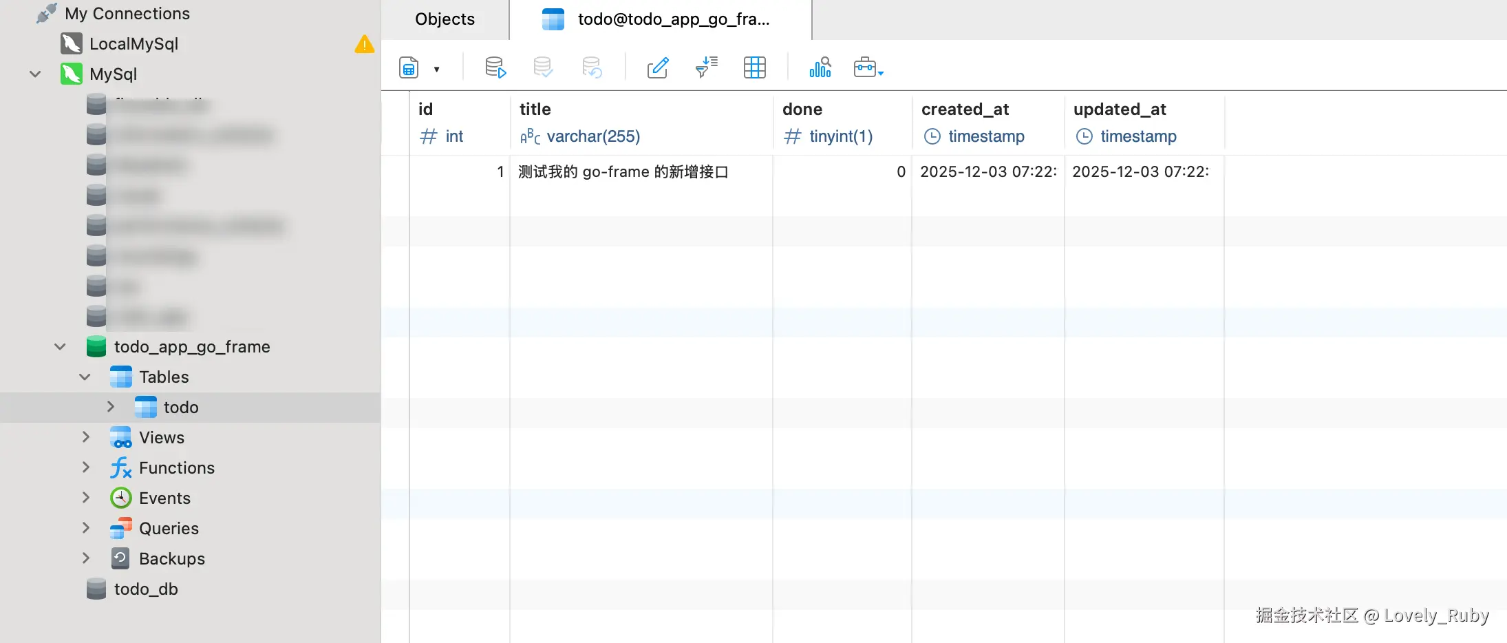Expand the Functions chevron
Image resolution: width=1507 pixels, height=643 pixels.
[86, 467]
